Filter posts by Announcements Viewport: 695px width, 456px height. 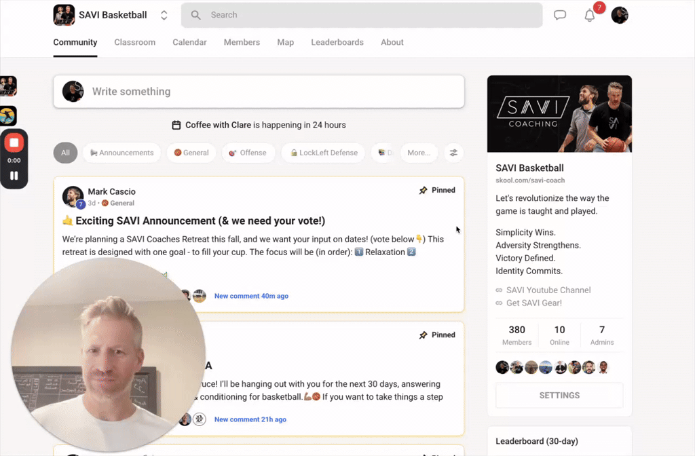click(122, 153)
